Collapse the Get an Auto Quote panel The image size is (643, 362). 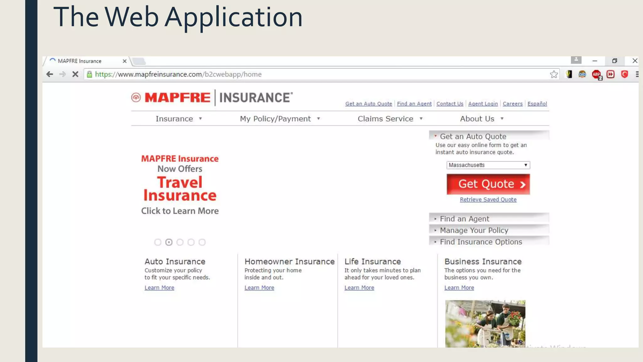489,136
